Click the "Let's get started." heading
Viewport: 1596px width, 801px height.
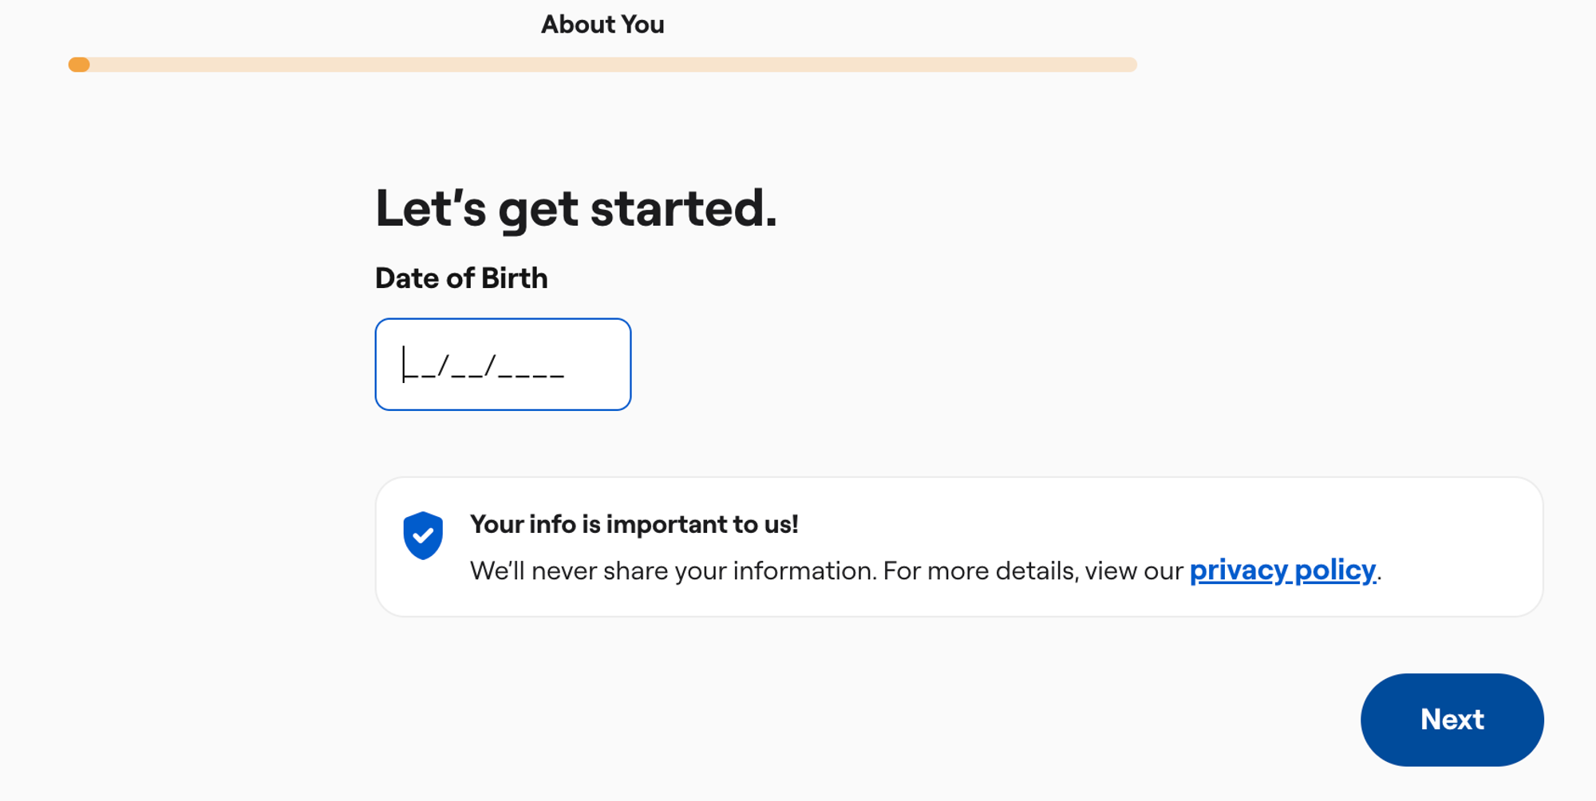point(575,208)
